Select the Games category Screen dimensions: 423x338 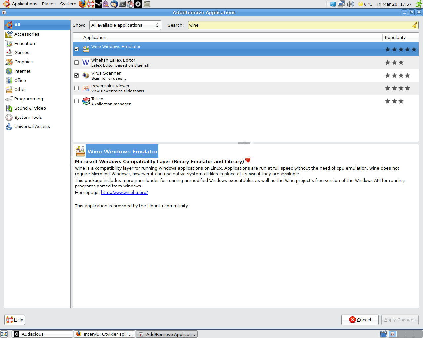[37, 52]
